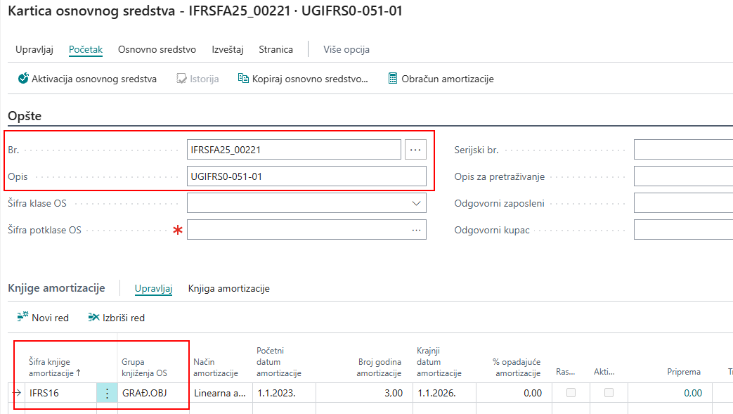Collapse the Opšte section heading

(25, 115)
